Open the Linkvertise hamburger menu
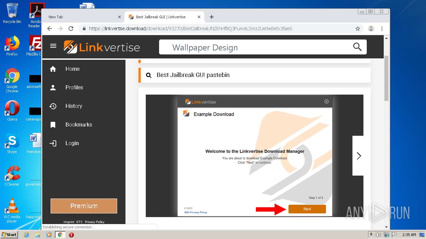Image resolution: width=426 pixels, height=239 pixels. [53, 46]
